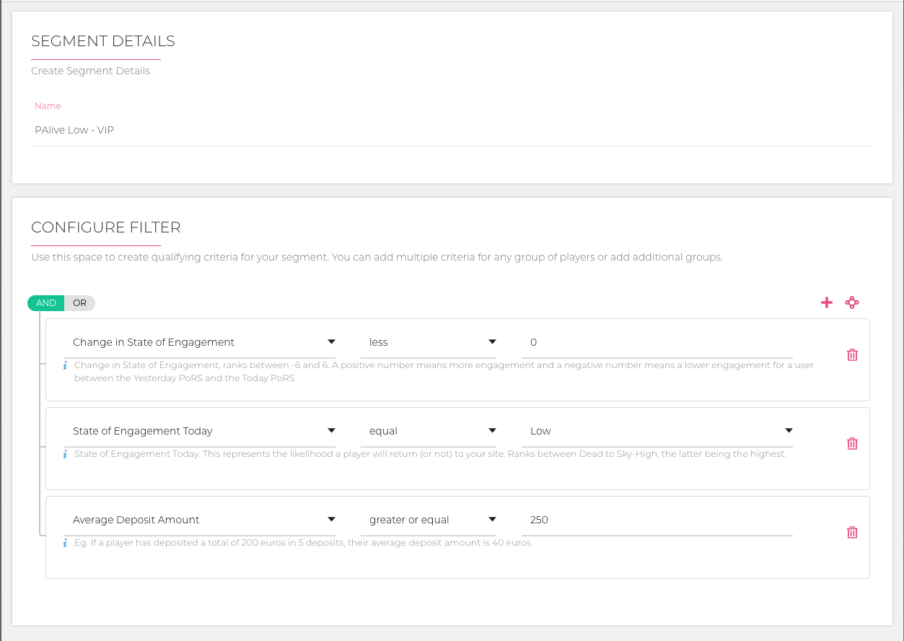This screenshot has height=641, width=904.
Task: Click the segment Name input field
Action: pyautogui.click(x=452, y=131)
